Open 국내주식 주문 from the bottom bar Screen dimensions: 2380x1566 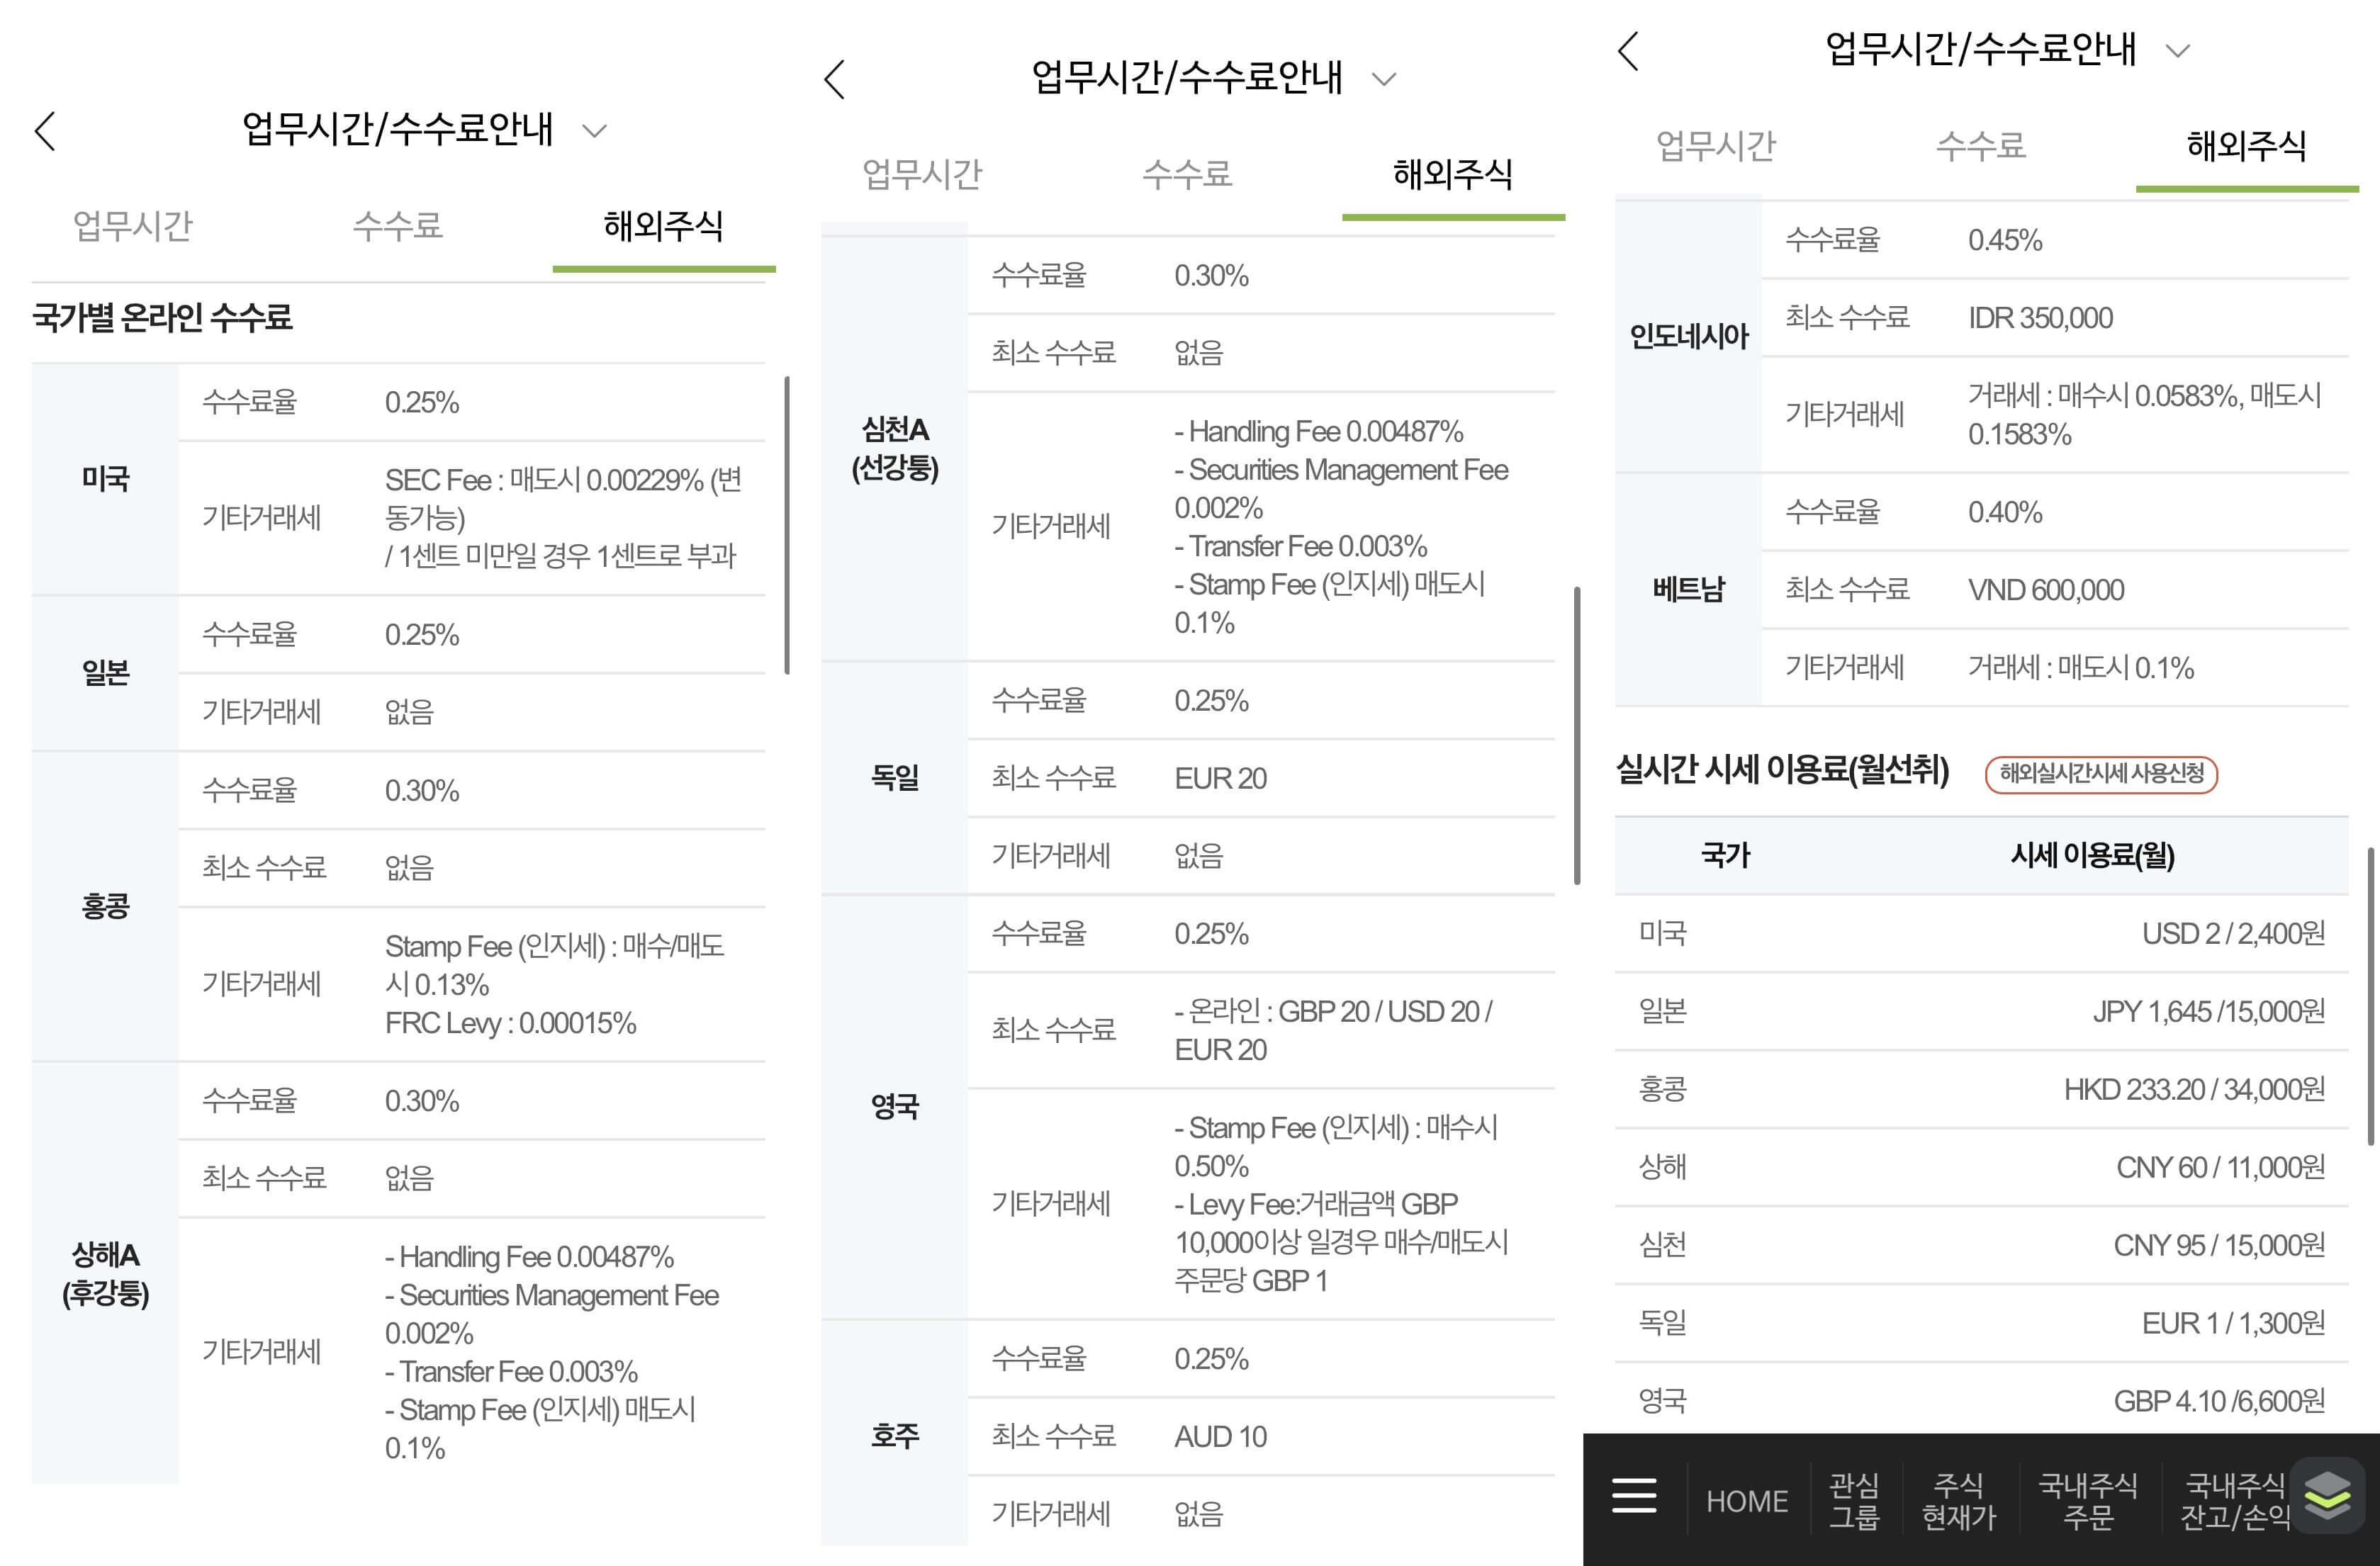point(2090,1497)
